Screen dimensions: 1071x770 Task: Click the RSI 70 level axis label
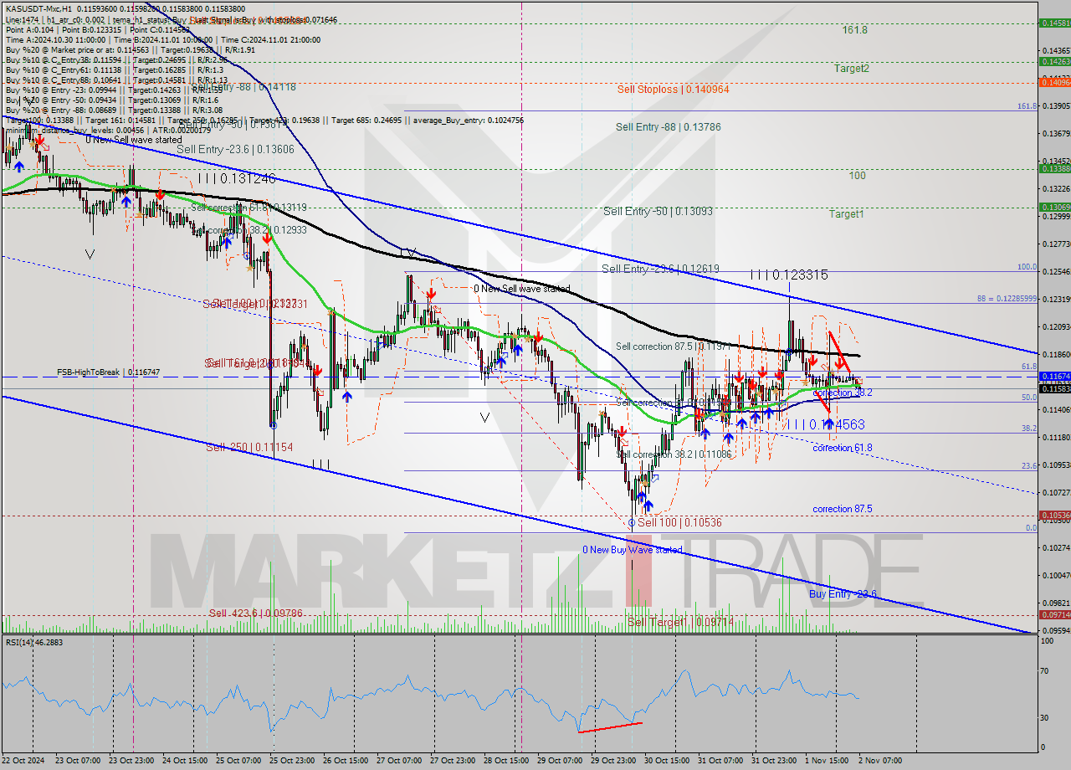(1044, 671)
